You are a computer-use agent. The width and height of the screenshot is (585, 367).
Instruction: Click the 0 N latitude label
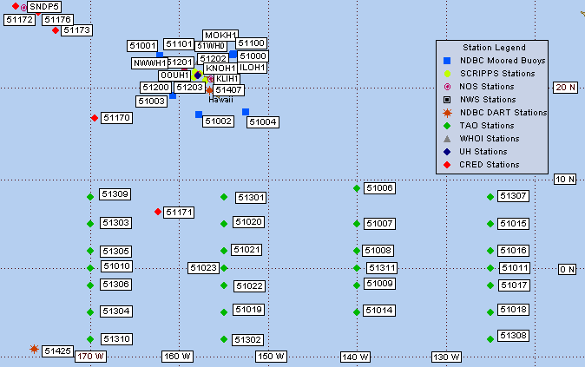[x=567, y=269]
